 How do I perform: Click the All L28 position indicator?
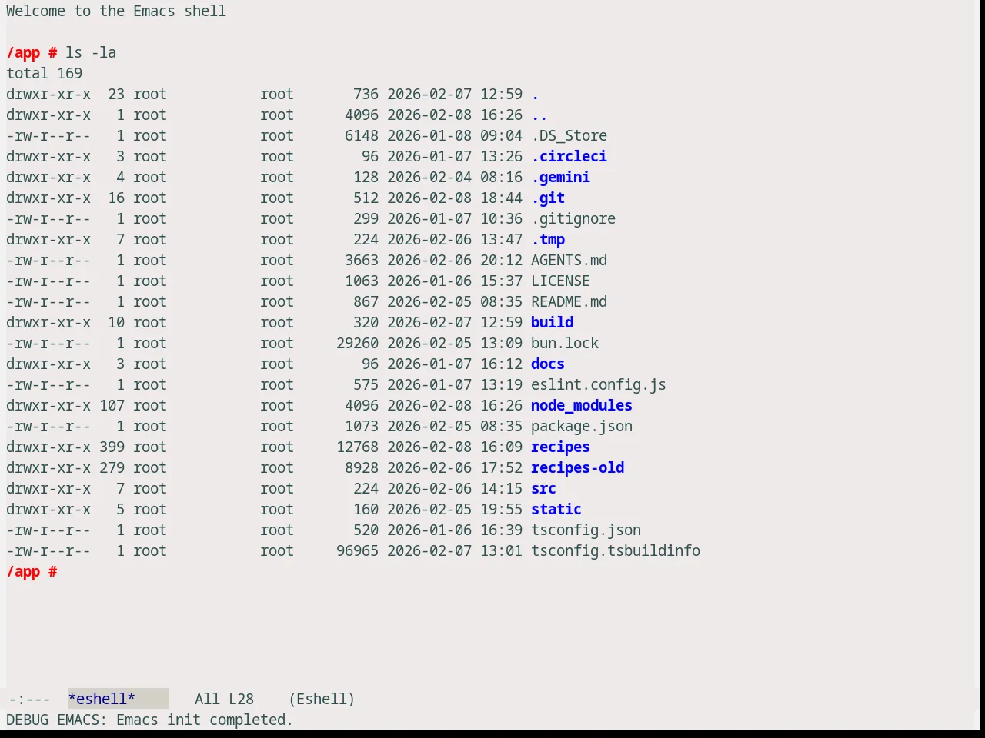tap(224, 699)
